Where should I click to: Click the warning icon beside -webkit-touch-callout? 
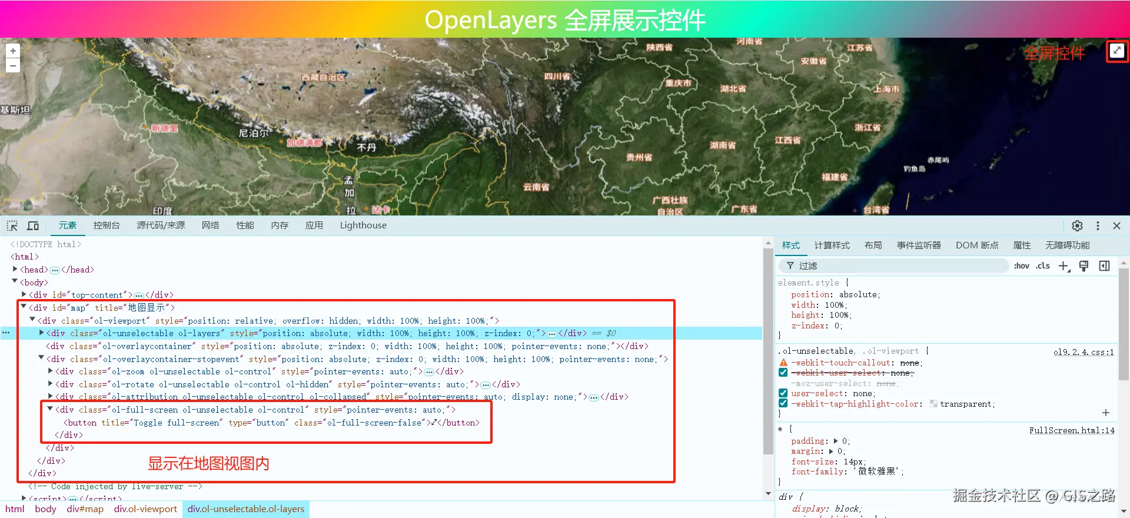783,363
